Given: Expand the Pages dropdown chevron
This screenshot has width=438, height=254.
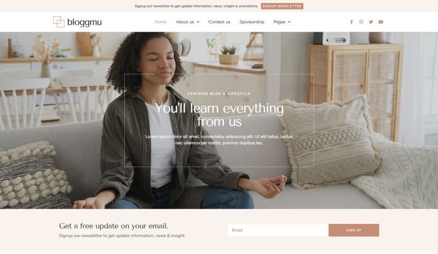Looking at the screenshot, I should (x=289, y=22).
